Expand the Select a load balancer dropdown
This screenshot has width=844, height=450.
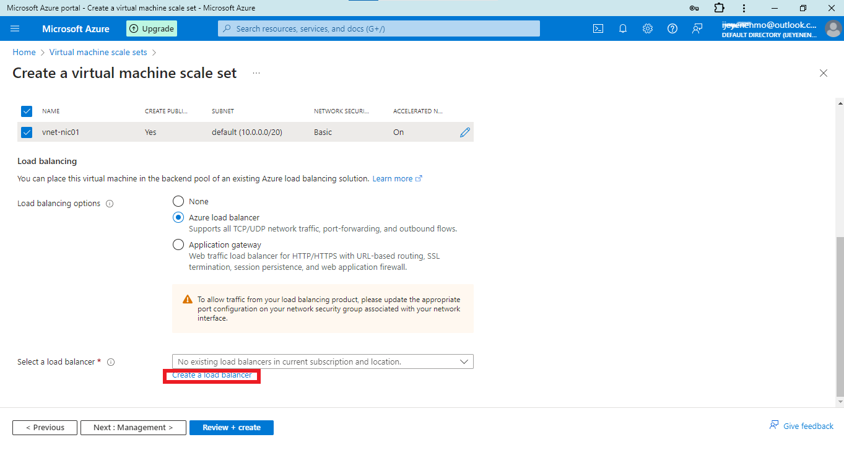[x=323, y=361]
